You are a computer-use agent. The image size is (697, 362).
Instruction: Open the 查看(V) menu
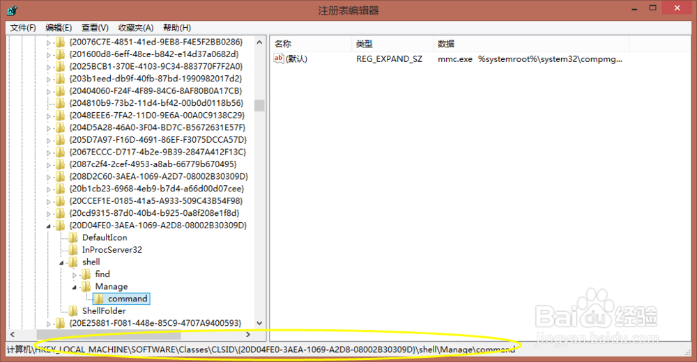(x=95, y=28)
